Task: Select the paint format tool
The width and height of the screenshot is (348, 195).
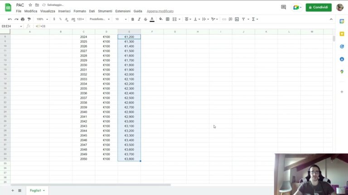Action: click(x=29, y=19)
